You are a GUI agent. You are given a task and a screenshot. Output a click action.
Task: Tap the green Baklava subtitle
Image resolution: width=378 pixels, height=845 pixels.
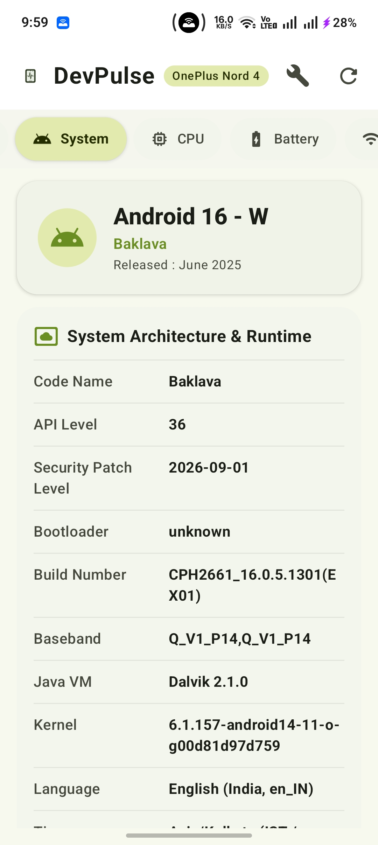point(140,244)
